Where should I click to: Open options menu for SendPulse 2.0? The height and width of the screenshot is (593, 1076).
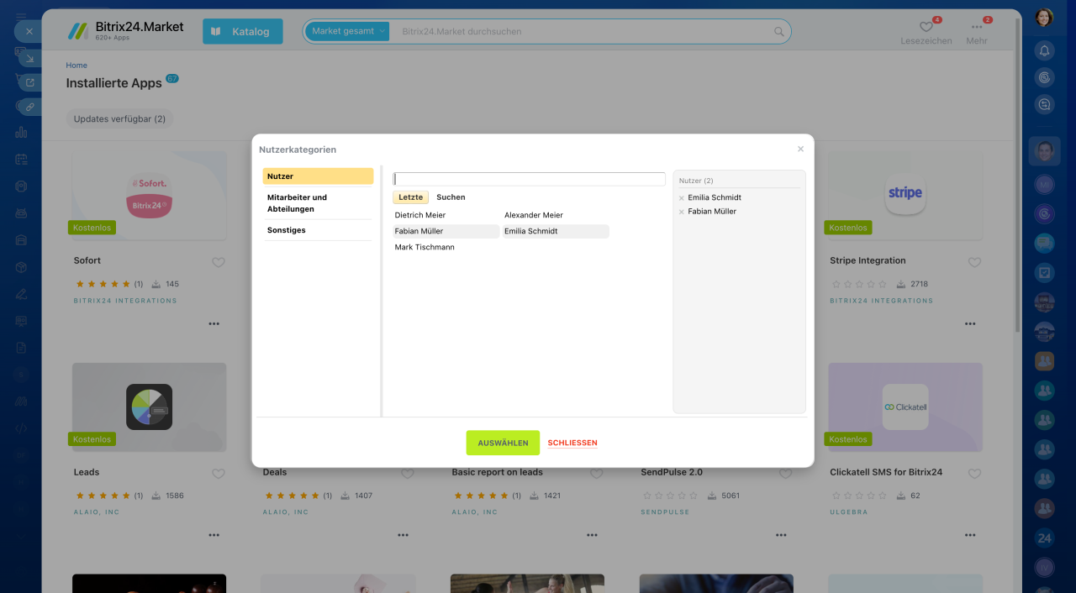782,535
